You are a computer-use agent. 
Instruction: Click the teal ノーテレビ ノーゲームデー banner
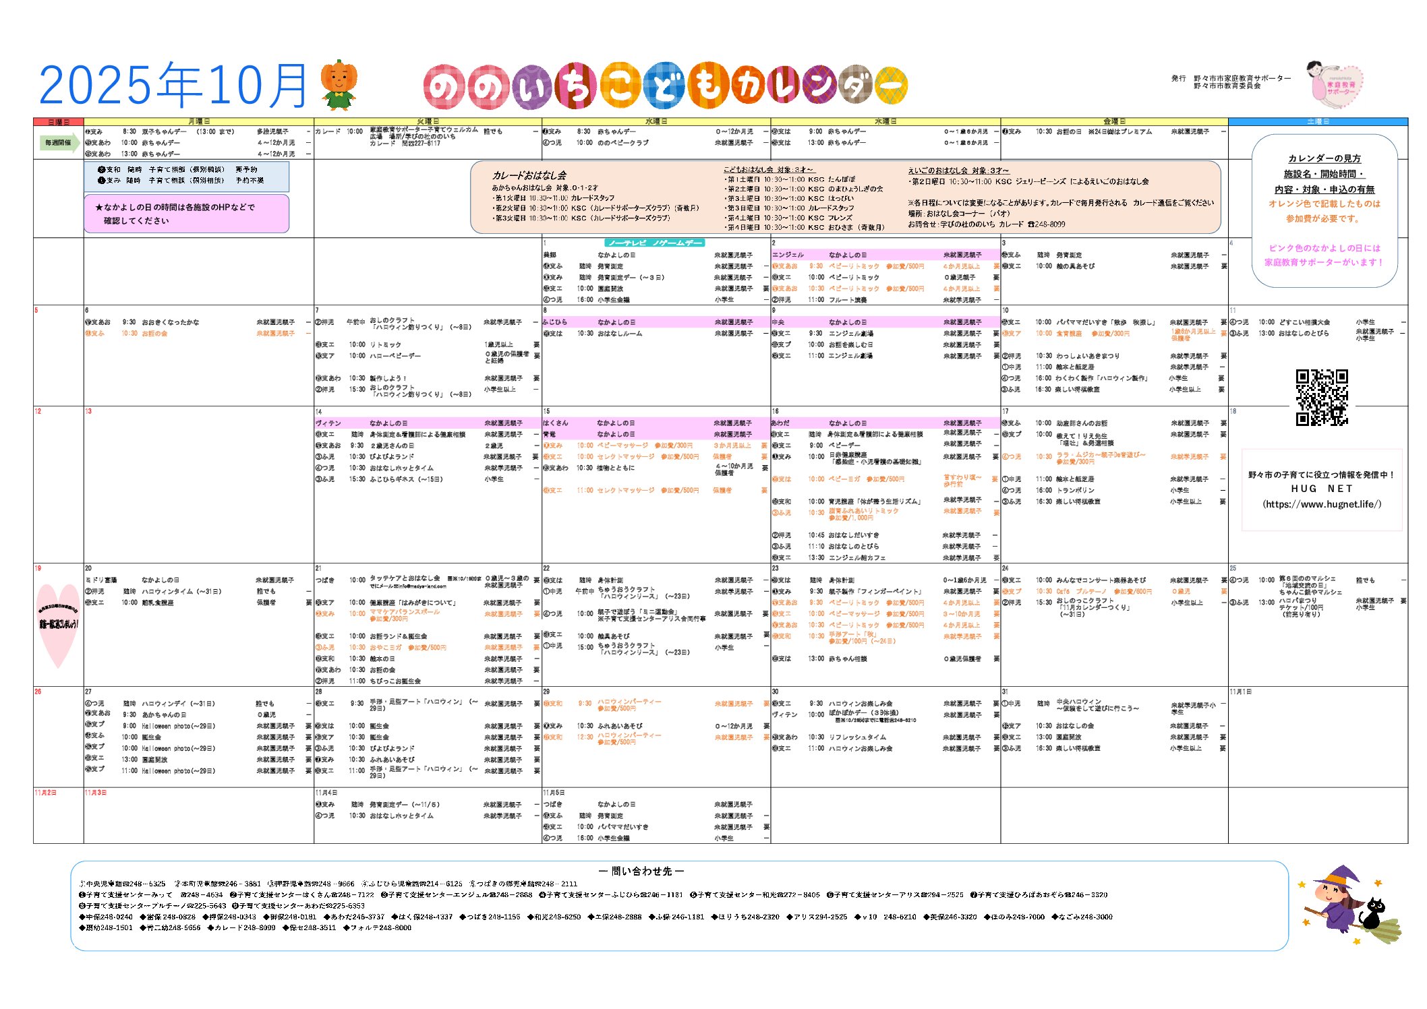[654, 243]
